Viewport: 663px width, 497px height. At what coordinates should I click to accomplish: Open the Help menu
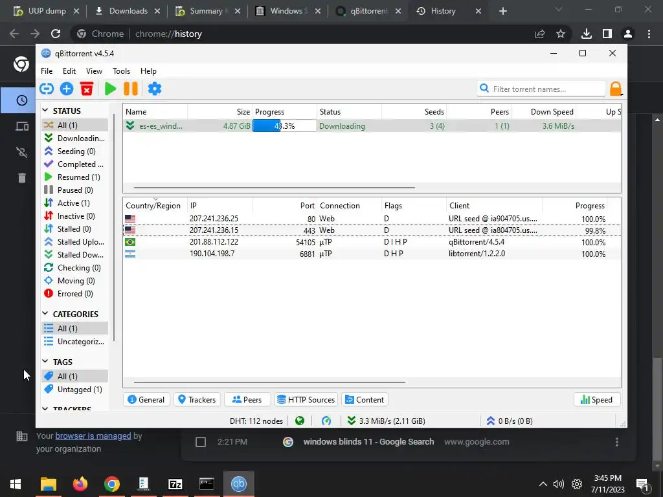pos(148,71)
